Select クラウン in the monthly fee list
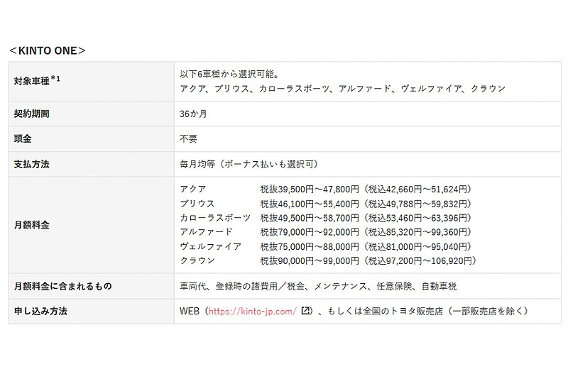This screenshot has height=379, width=568. click(x=197, y=260)
